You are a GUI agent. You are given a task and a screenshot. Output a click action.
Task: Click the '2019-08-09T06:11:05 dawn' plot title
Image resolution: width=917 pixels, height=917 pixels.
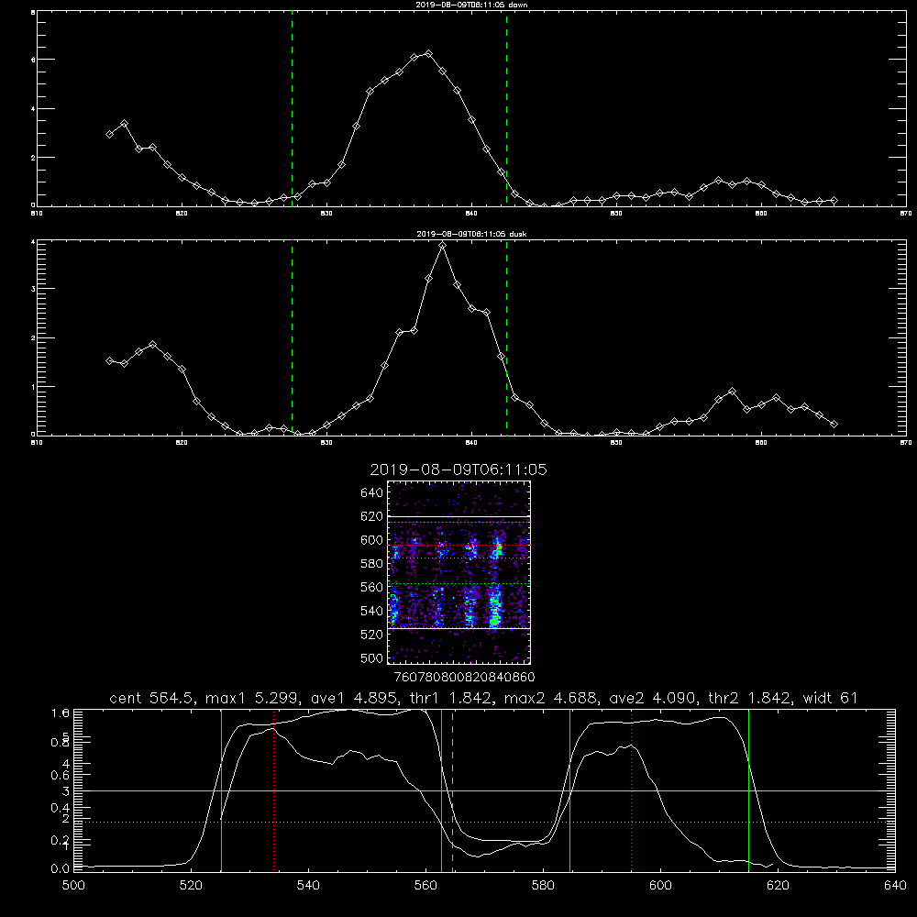point(471,5)
